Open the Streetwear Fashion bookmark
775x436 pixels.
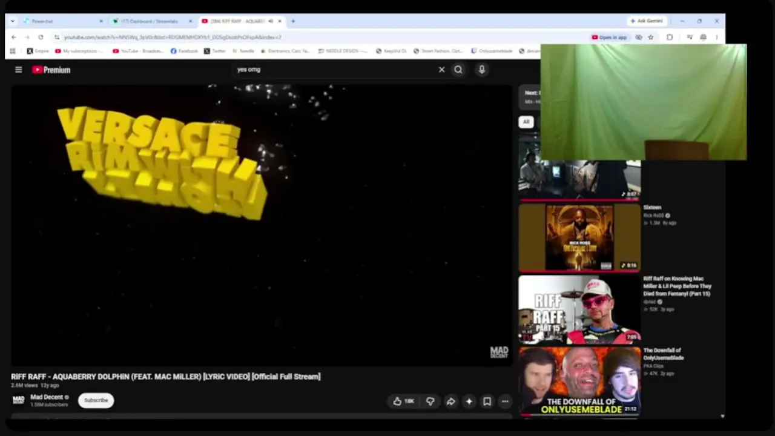coord(438,51)
